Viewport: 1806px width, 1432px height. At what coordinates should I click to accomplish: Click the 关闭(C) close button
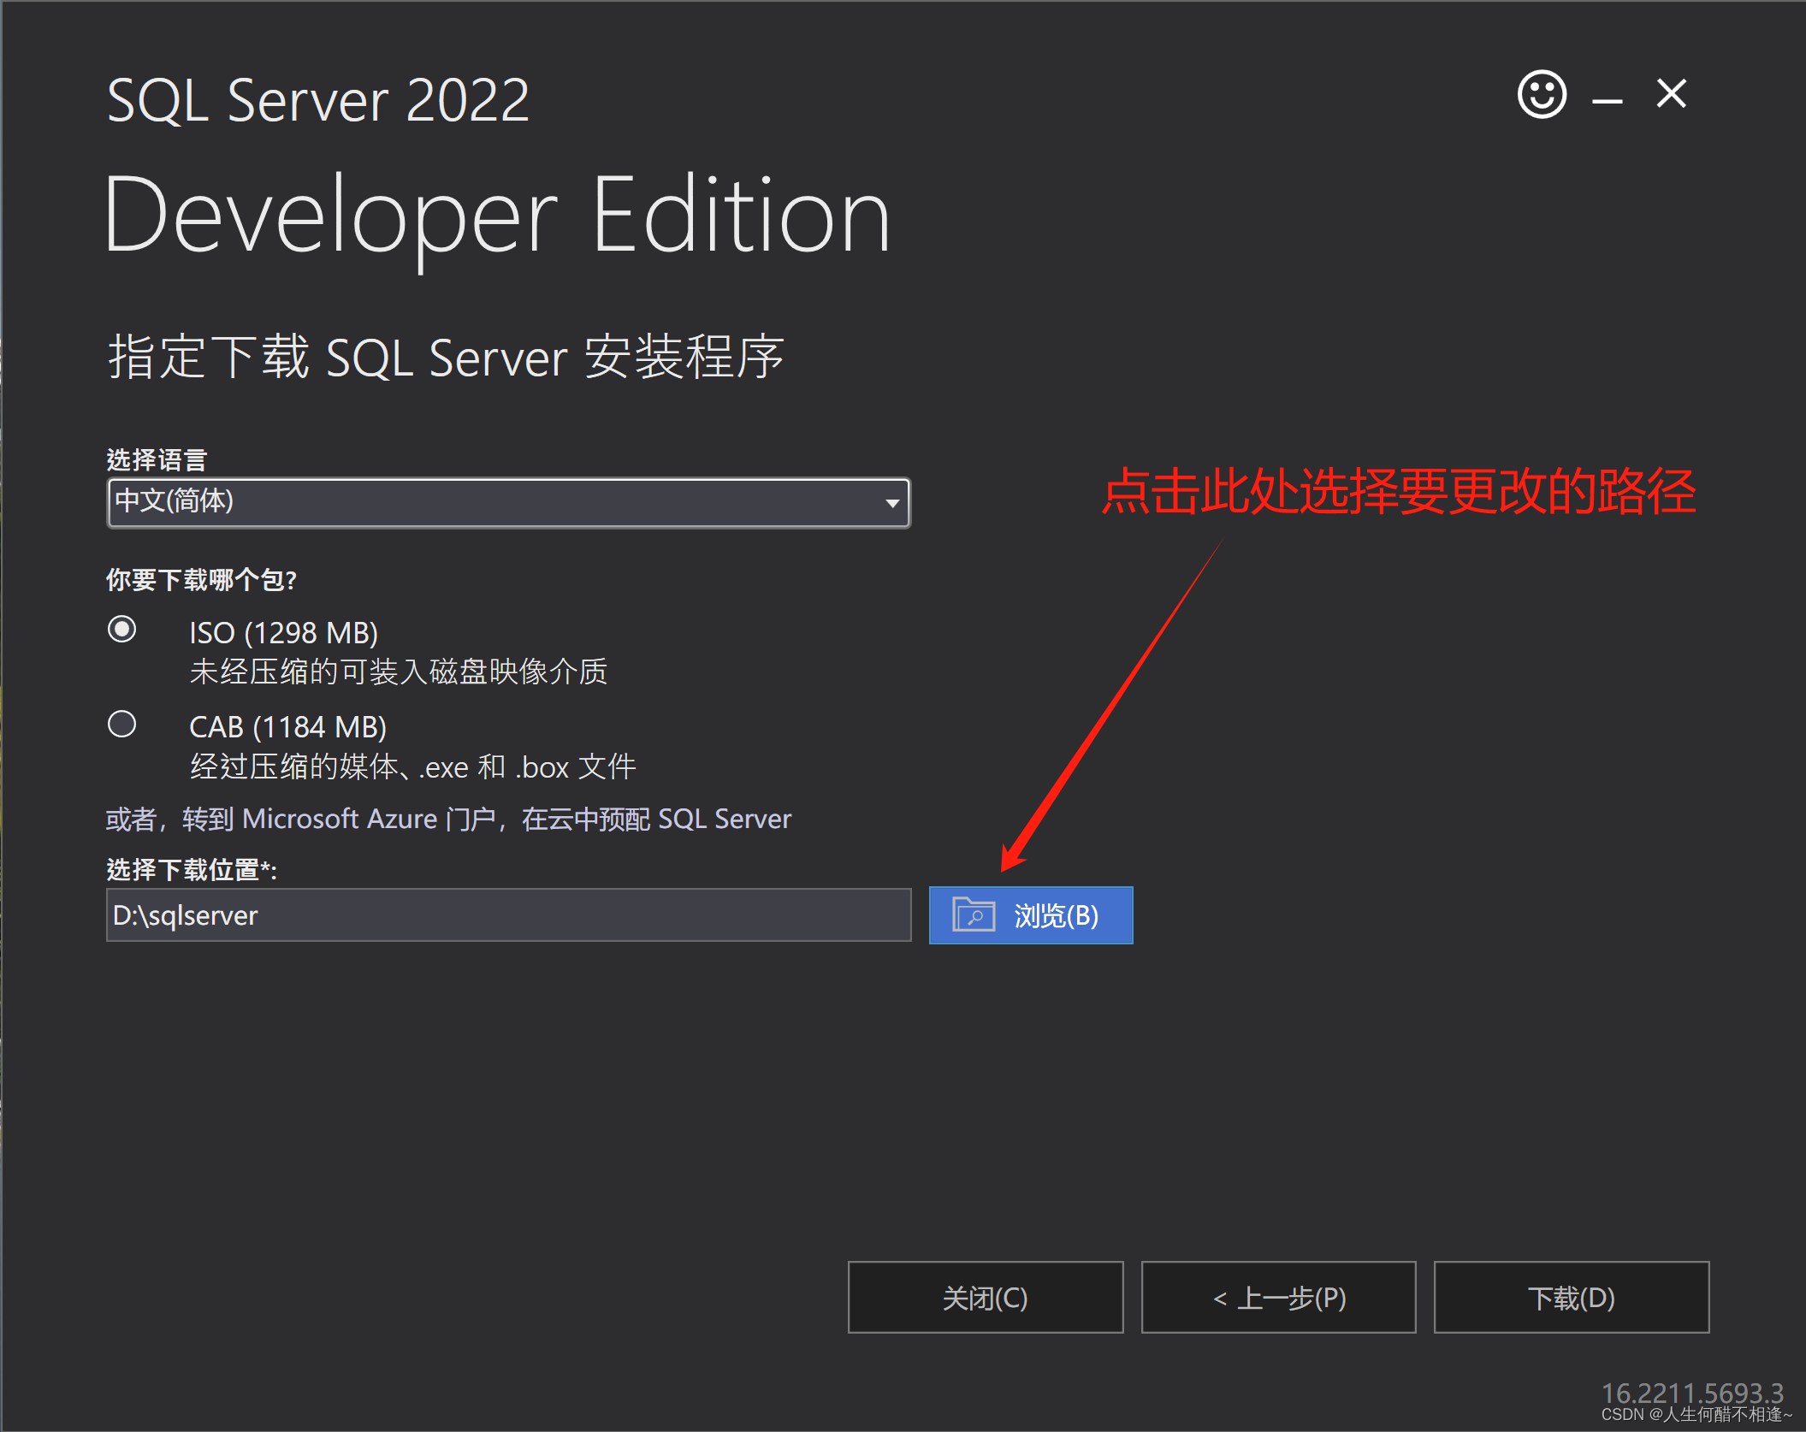point(985,1298)
